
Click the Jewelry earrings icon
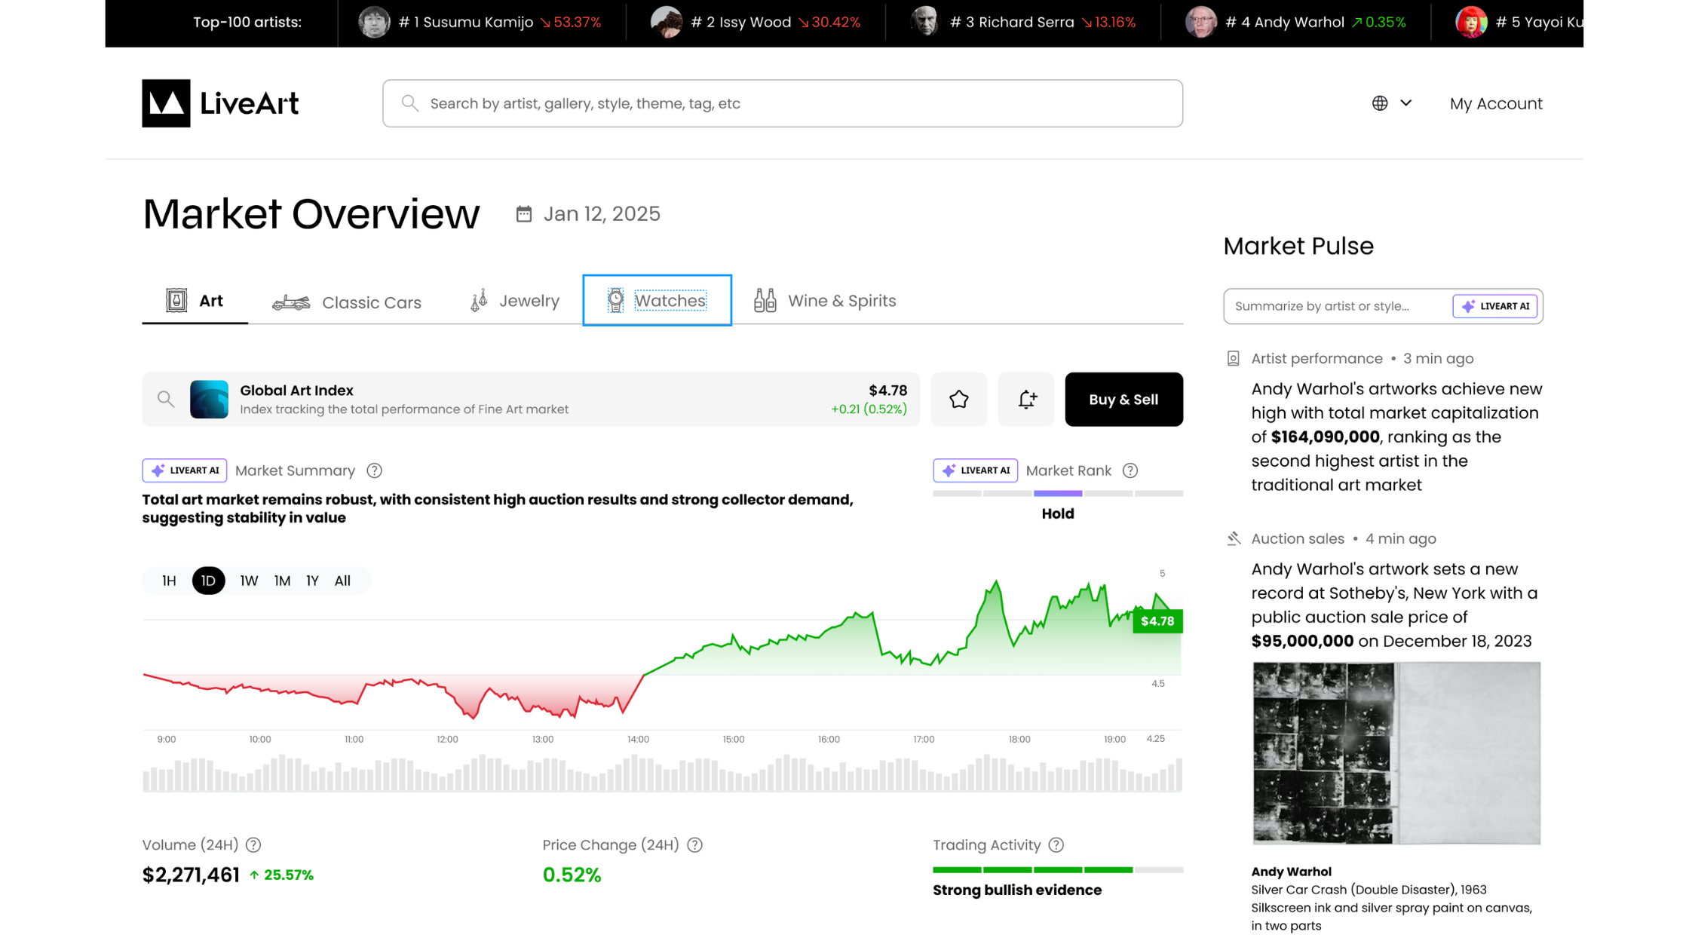tap(479, 301)
